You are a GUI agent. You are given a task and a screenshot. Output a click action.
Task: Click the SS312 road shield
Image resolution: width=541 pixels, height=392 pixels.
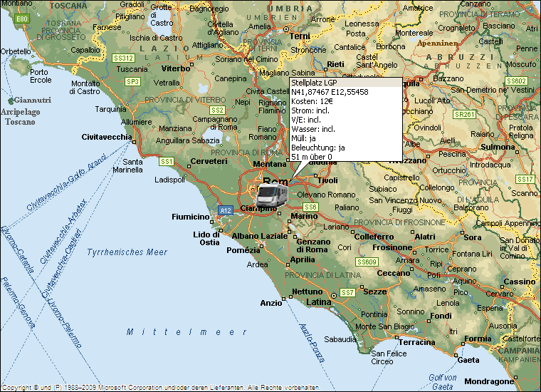[x=124, y=58]
